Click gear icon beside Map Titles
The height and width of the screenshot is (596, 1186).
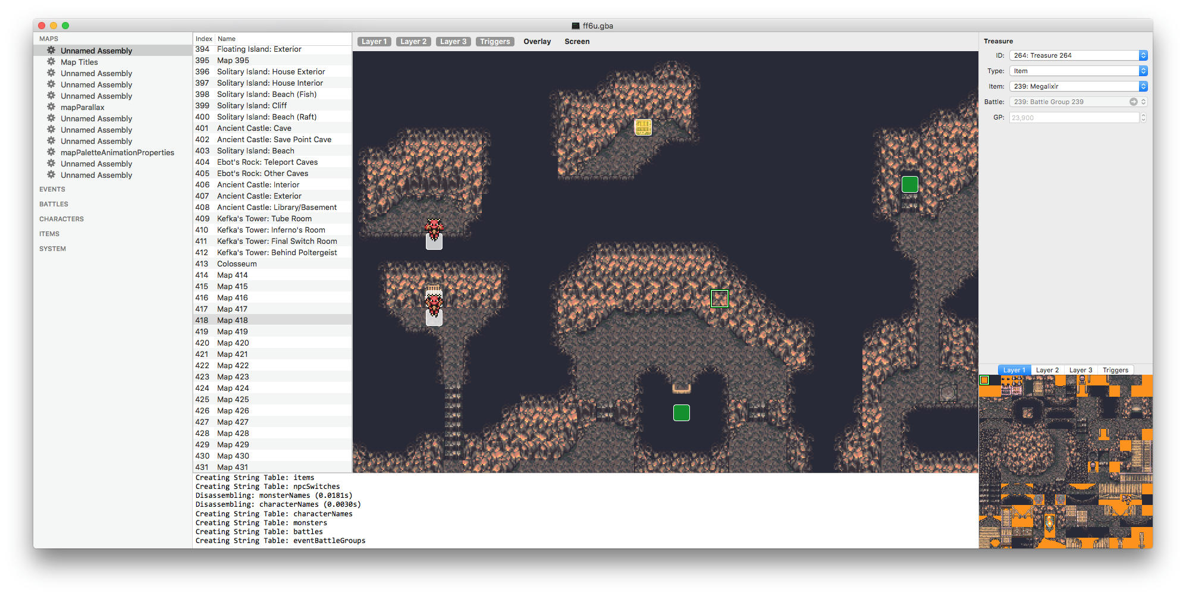tap(51, 62)
